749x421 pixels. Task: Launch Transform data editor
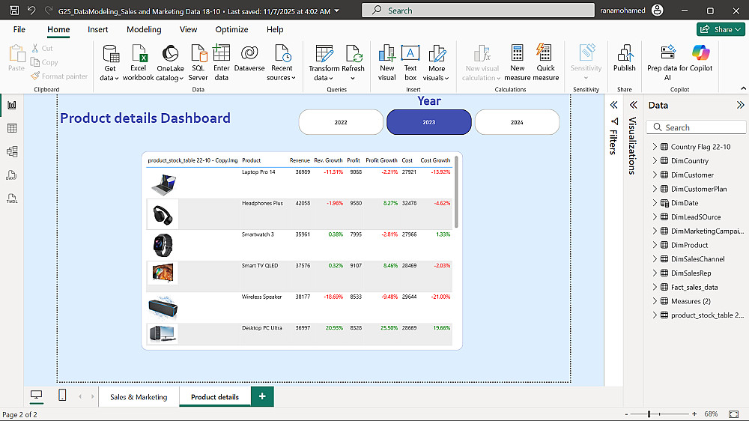[324, 63]
